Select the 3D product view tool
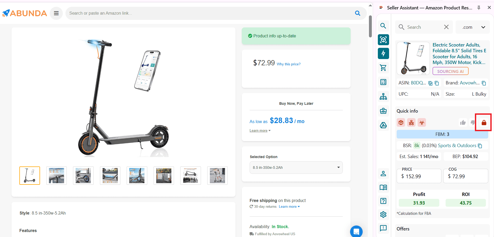The width and height of the screenshot is (494, 237). pos(383,40)
